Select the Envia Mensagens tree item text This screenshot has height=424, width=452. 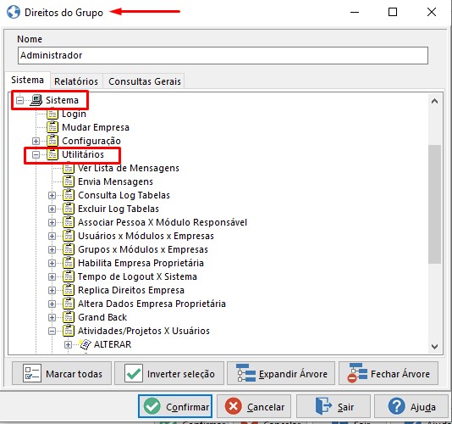[x=115, y=181]
